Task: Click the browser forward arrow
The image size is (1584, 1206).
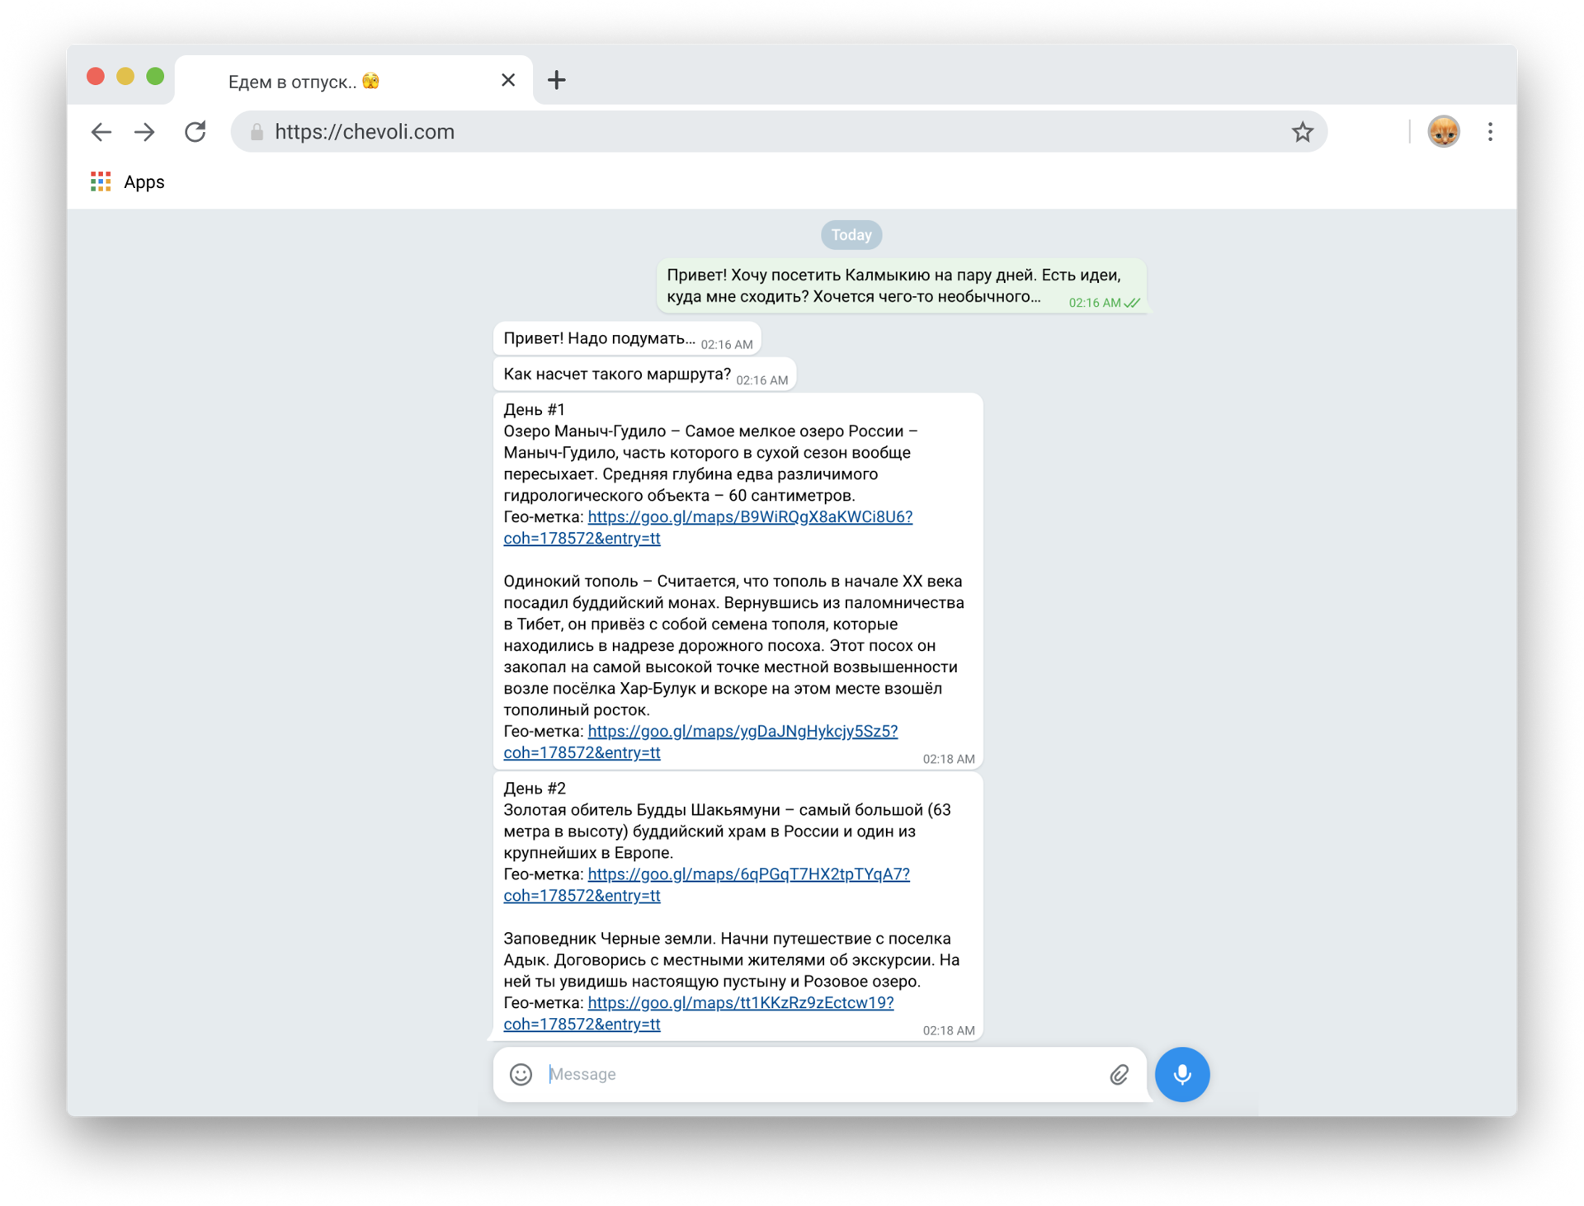Action: click(145, 132)
